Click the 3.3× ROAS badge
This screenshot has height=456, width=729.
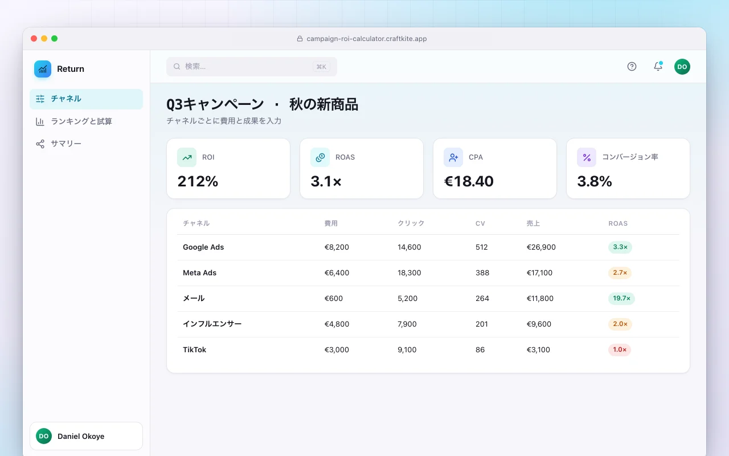coord(620,247)
